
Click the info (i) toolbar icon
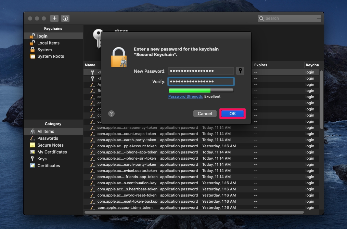point(65,18)
